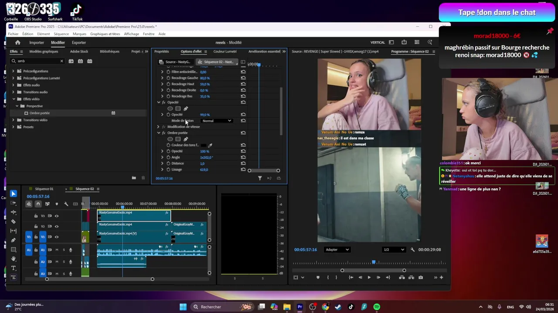Open button editor plus icon

tap(442, 277)
